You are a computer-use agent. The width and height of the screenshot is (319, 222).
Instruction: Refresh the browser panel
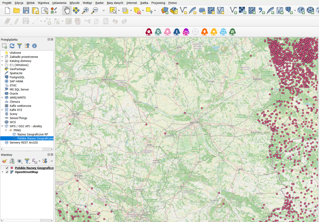click(12, 46)
